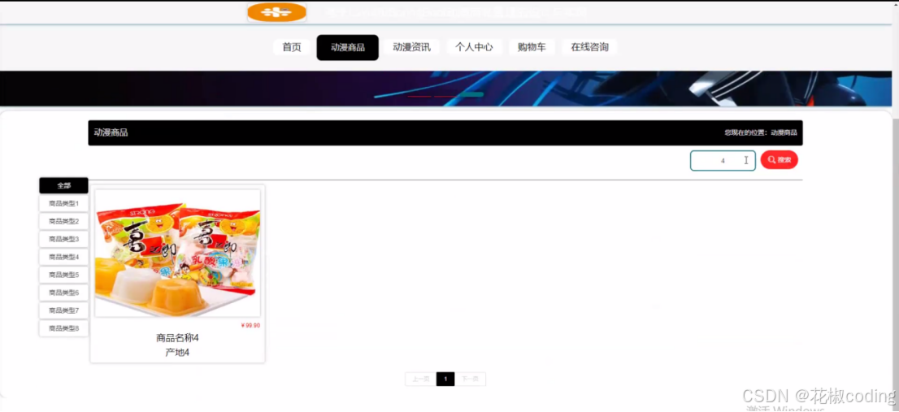The height and width of the screenshot is (412, 899).
Task: Open the 购物车 shopping cart tab
Action: click(x=532, y=47)
